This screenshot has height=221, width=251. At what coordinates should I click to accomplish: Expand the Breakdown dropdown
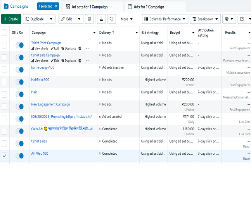[205, 19]
